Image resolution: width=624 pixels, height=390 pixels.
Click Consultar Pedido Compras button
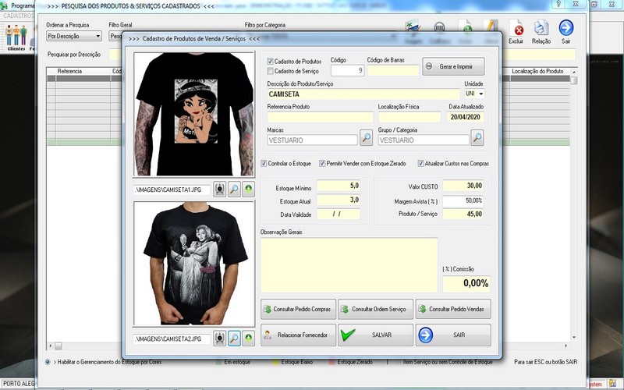pos(298,309)
